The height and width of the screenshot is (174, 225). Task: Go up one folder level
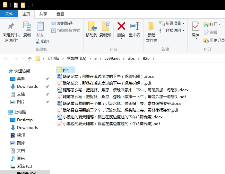click(x=30, y=59)
